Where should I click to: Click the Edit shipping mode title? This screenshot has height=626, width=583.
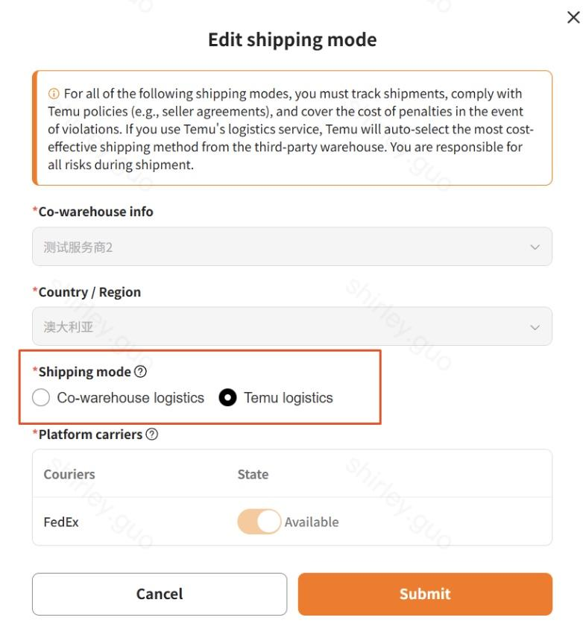tap(292, 40)
